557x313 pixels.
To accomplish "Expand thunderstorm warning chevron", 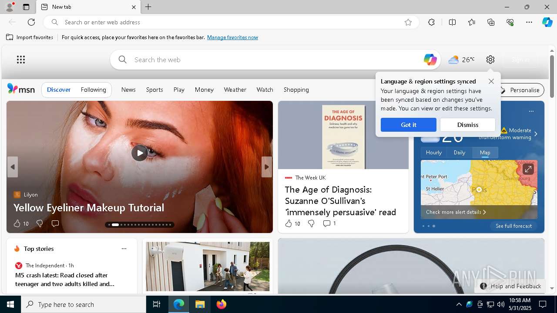I will [x=536, y=134].
